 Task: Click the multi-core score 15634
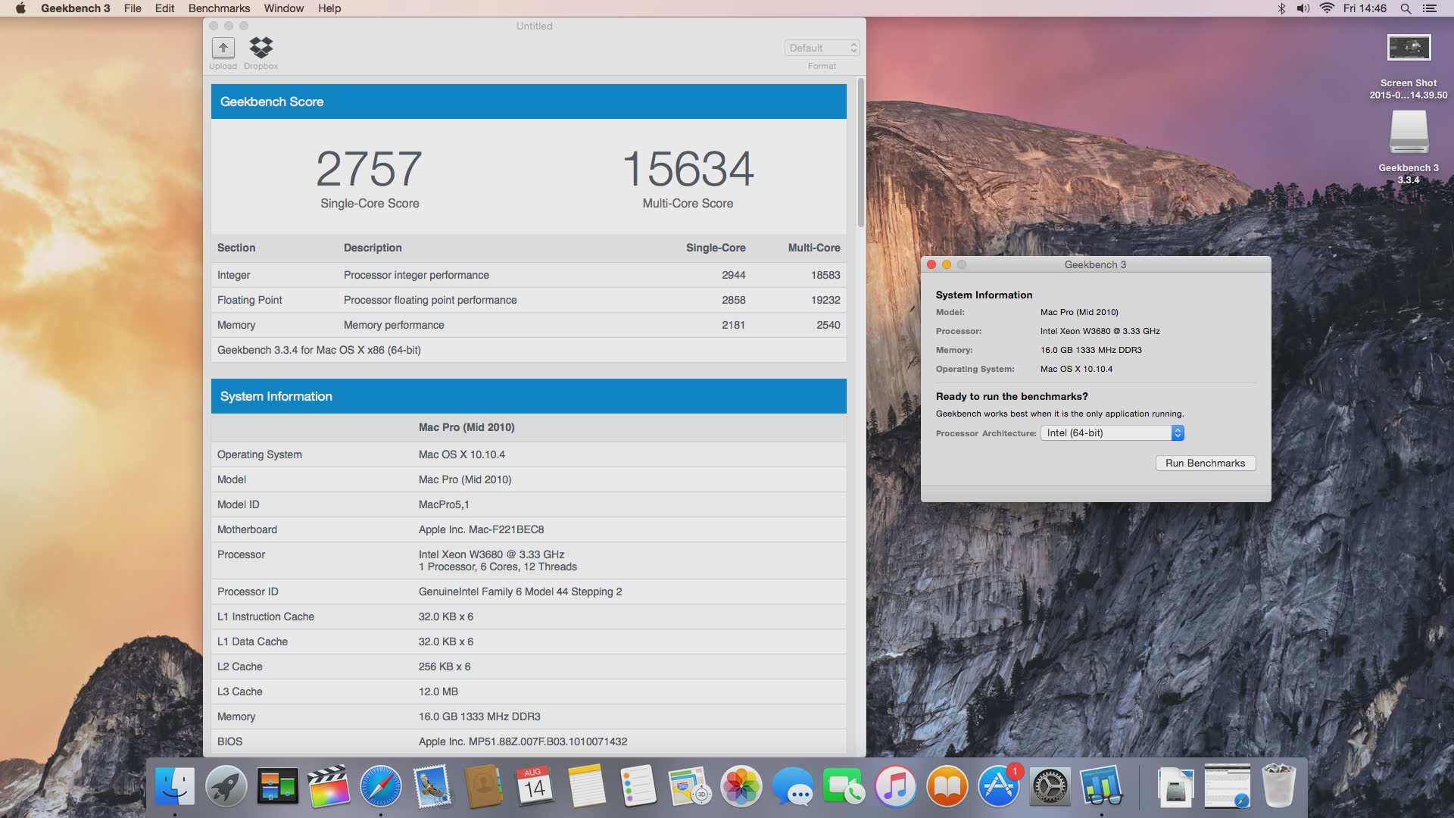[688, 168]
